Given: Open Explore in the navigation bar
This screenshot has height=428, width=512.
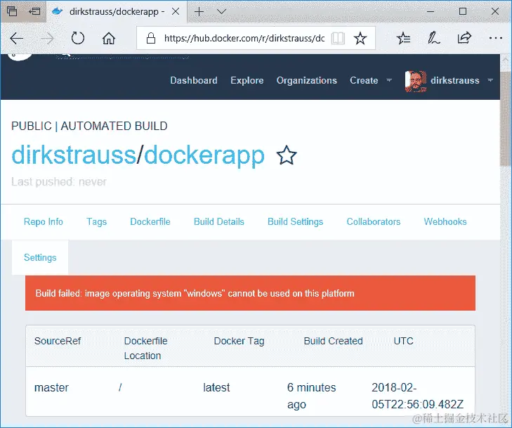Looking at the screenshot, I should [x=247, y=80].
